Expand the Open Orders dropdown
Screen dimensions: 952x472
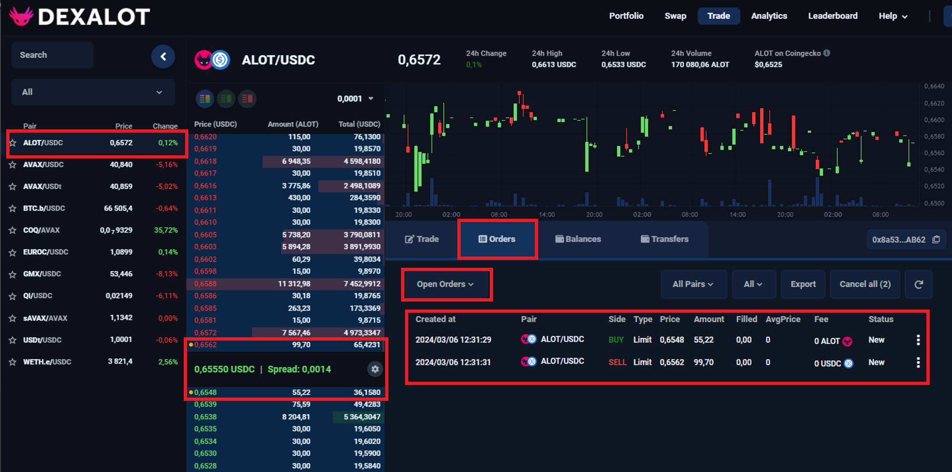click(x=446, y=285)
